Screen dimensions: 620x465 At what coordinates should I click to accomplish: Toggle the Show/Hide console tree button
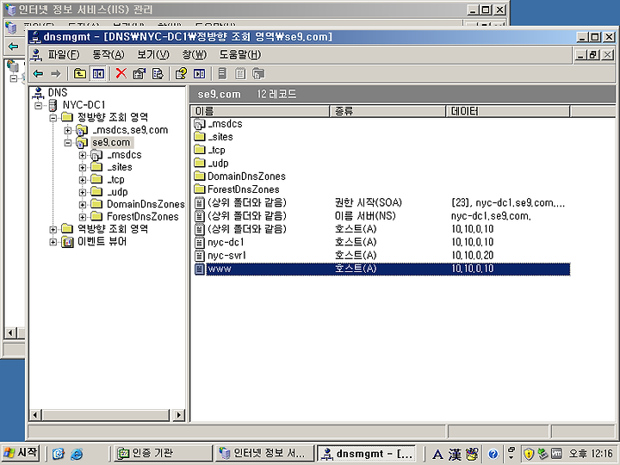(98, 73)
